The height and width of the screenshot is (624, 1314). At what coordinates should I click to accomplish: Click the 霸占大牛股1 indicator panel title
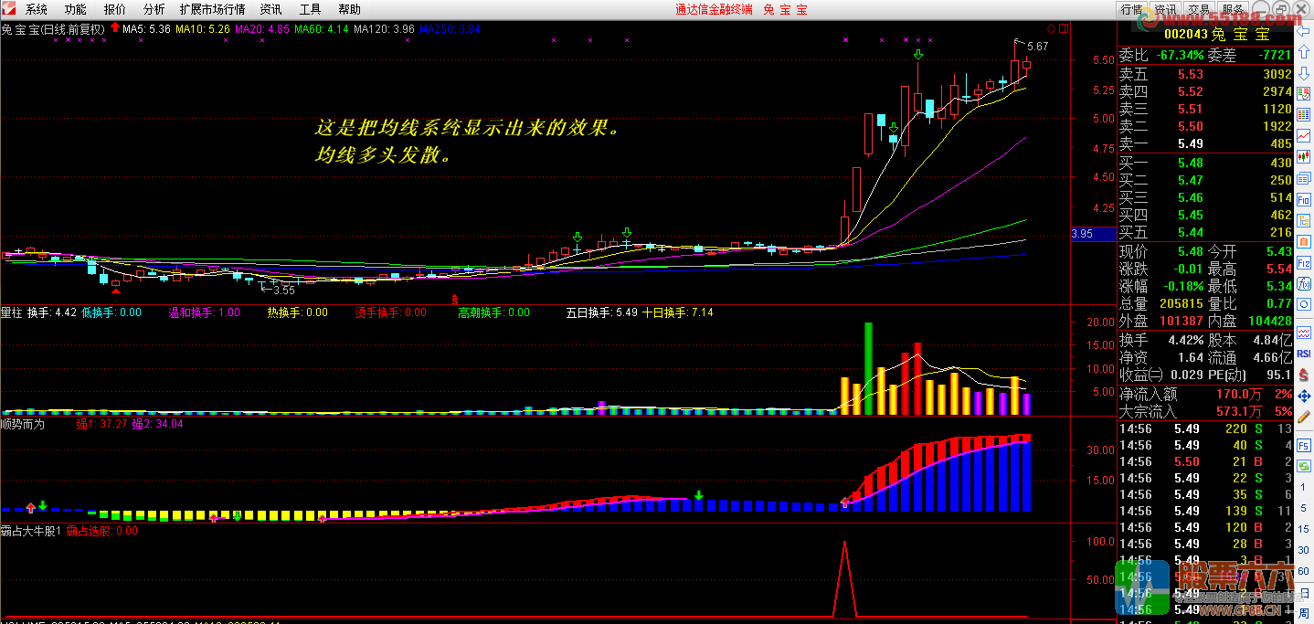31,531
